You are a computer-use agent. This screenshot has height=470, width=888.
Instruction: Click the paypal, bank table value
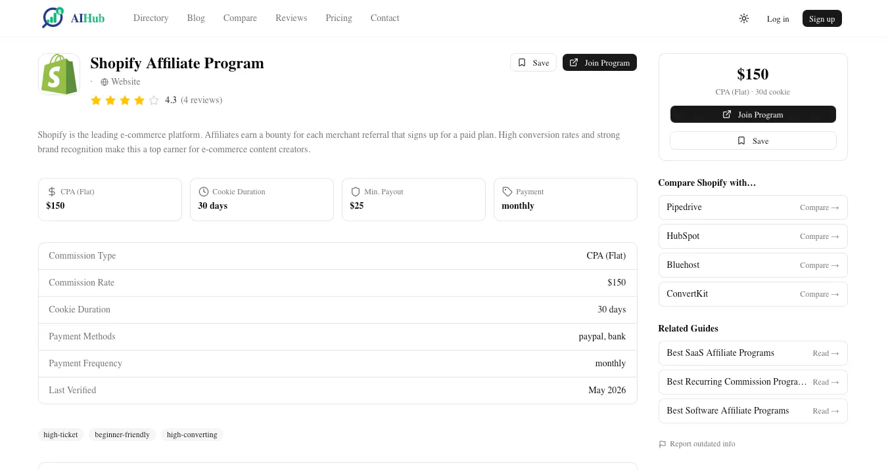click(x=602, y=337)
